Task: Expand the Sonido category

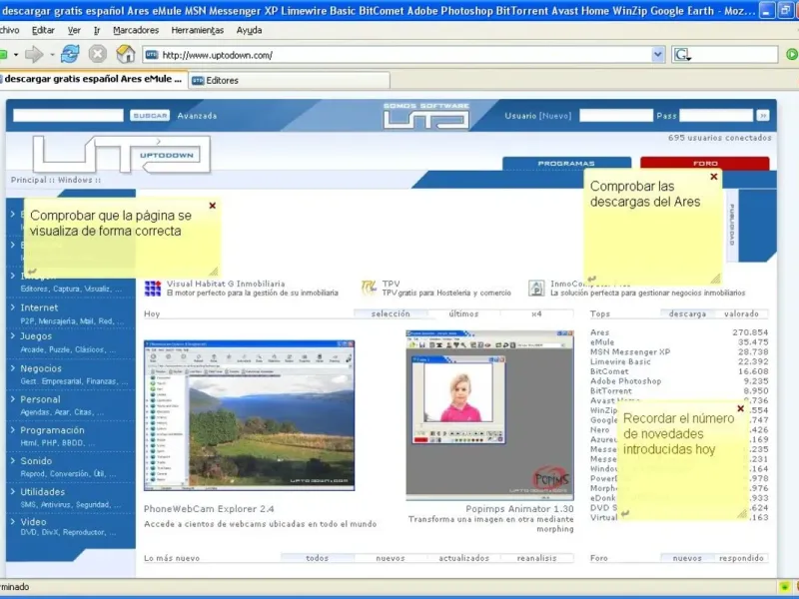Action: pos(36,461)
